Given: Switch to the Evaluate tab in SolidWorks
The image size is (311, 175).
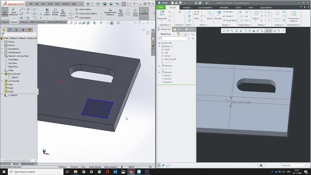Looking at the screenshot, I should point(24,22).
